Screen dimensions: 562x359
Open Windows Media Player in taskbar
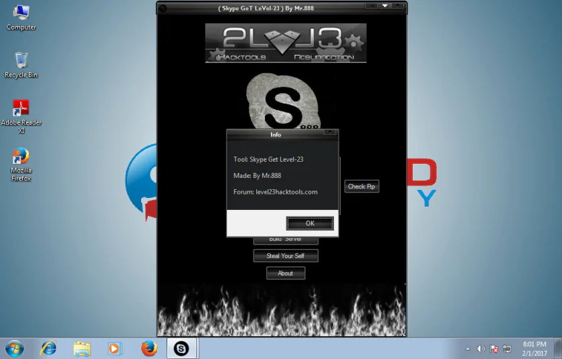coord(114,348)
